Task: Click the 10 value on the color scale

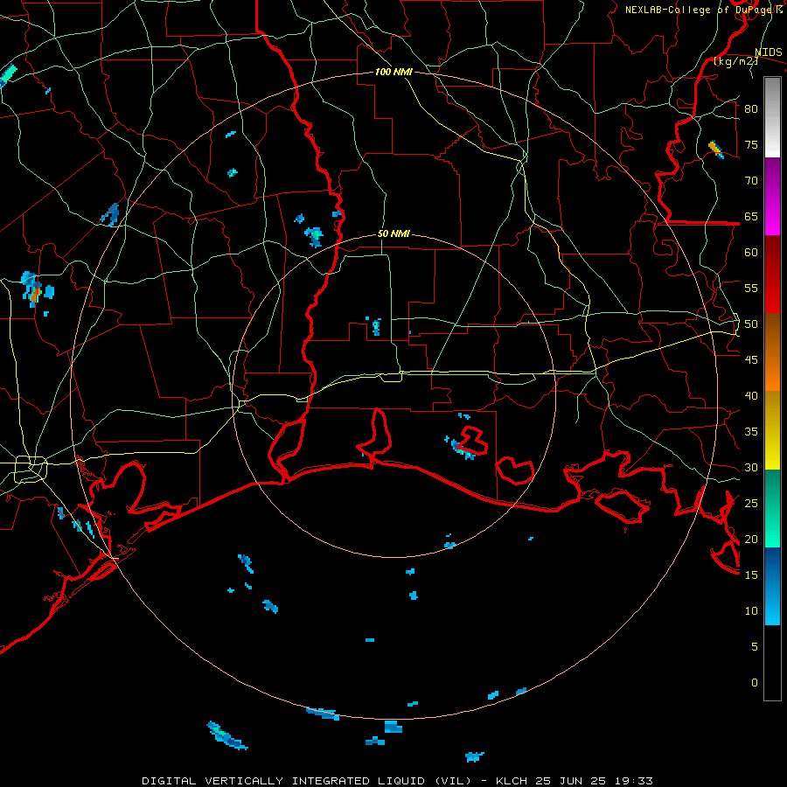Action: (751, 611)
